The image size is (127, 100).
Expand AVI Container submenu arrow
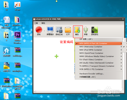[121, 63]
